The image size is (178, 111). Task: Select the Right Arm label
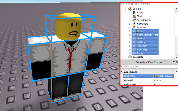[142, 46]
